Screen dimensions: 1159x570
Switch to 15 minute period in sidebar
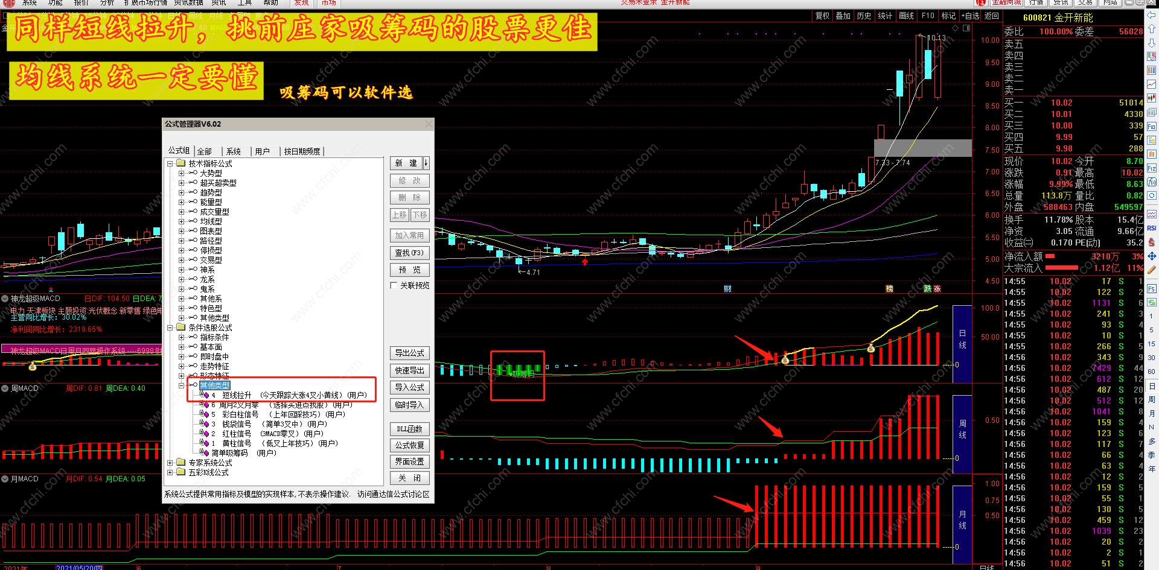[1151, 344]
